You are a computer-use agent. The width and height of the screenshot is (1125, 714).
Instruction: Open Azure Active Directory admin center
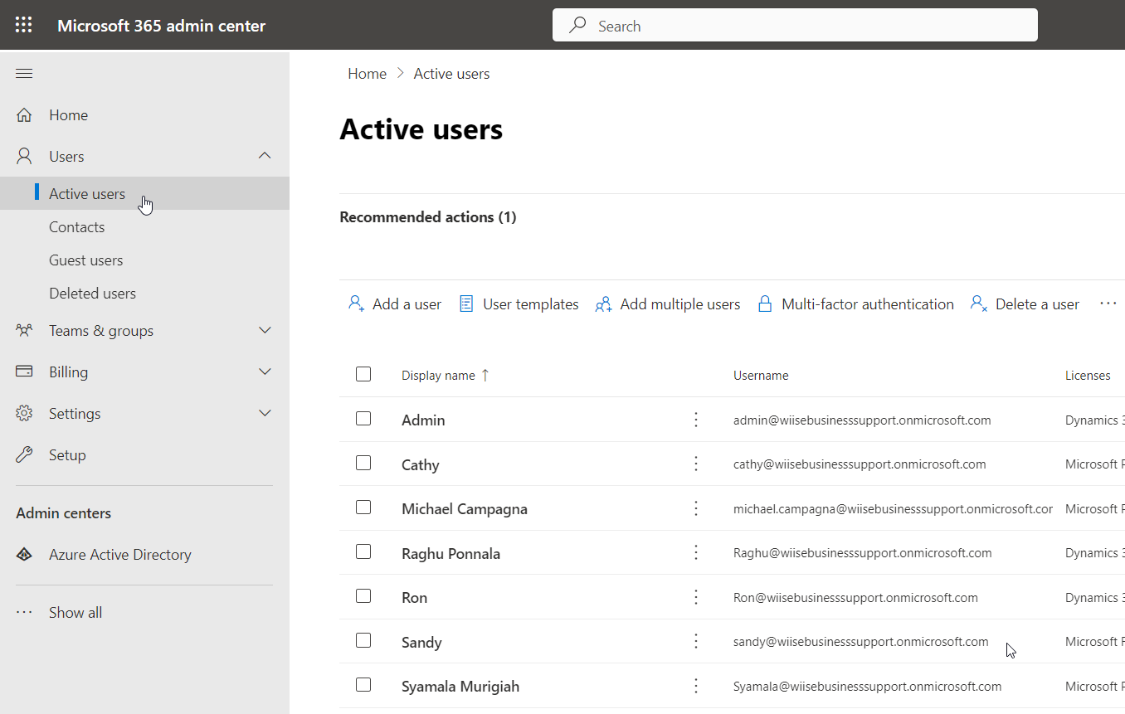120,555
